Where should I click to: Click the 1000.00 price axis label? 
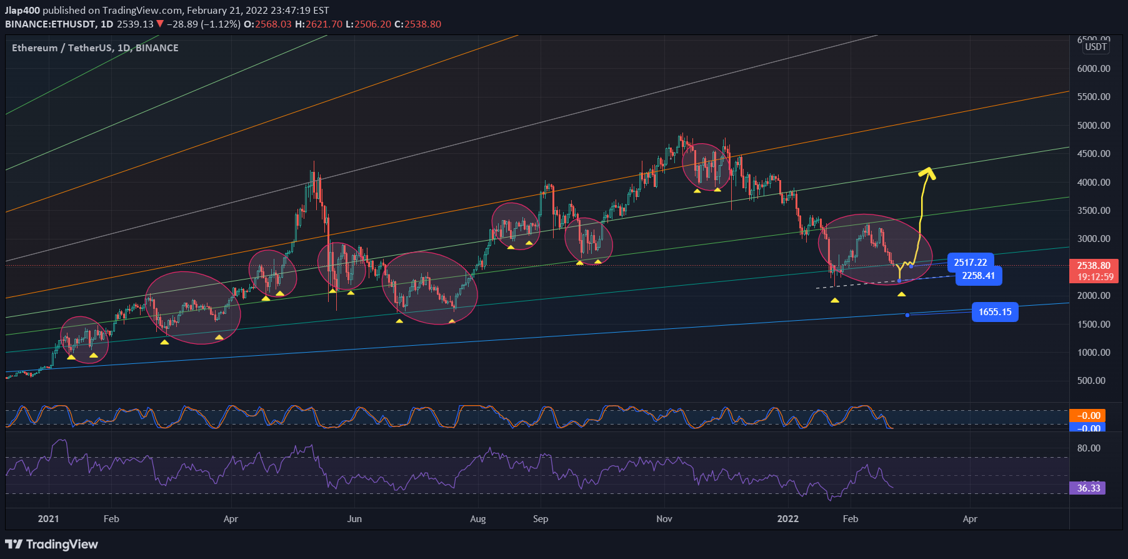click(x=1094, y=353)
